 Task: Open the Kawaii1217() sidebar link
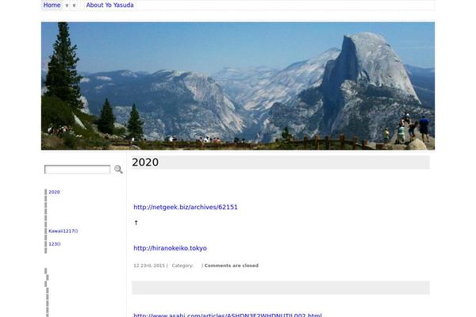63,231
